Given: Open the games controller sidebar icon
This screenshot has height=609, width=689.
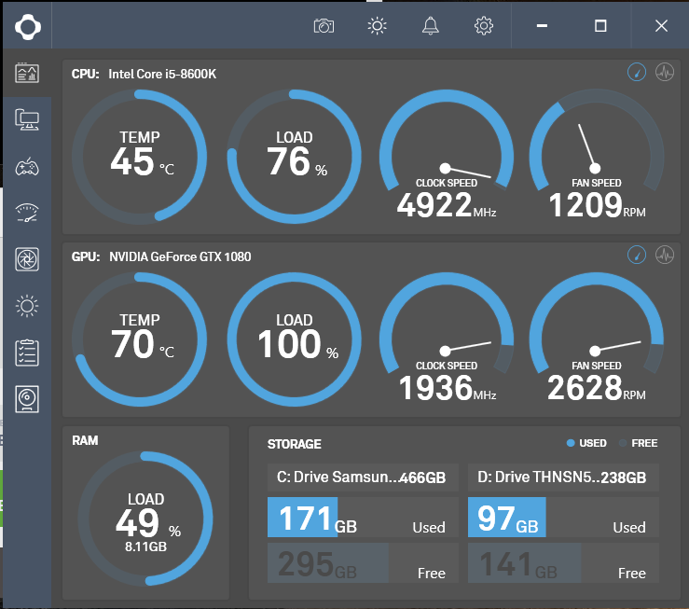Looking at the screenshot, I should [27, 168].
